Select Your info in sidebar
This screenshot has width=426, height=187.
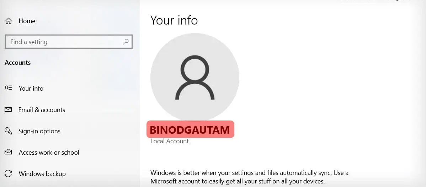click(x=31, y=88)
